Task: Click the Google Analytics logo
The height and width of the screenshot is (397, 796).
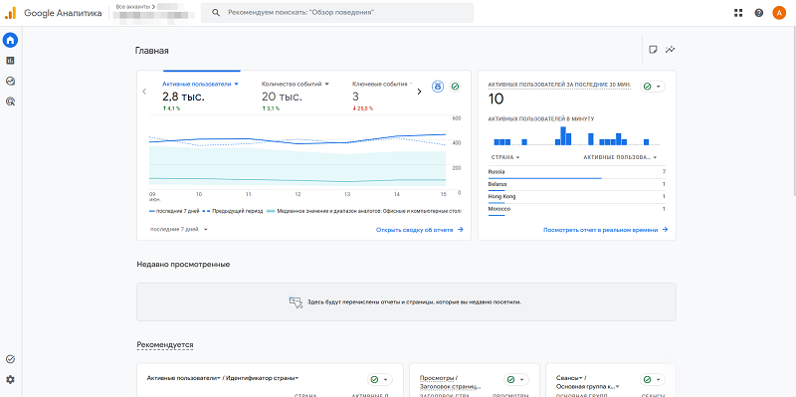Action: pos(10,13)
